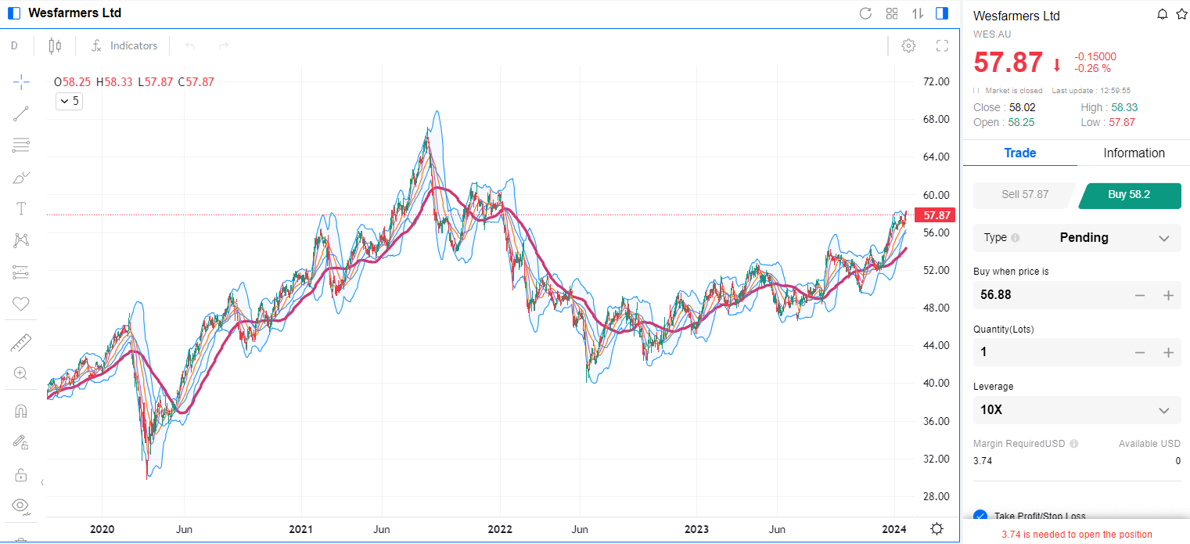The height and width of the screenshot is (544, 1190).
Task: Expand the order Type Pending dropdown
Action: (x=1163, y=238)
